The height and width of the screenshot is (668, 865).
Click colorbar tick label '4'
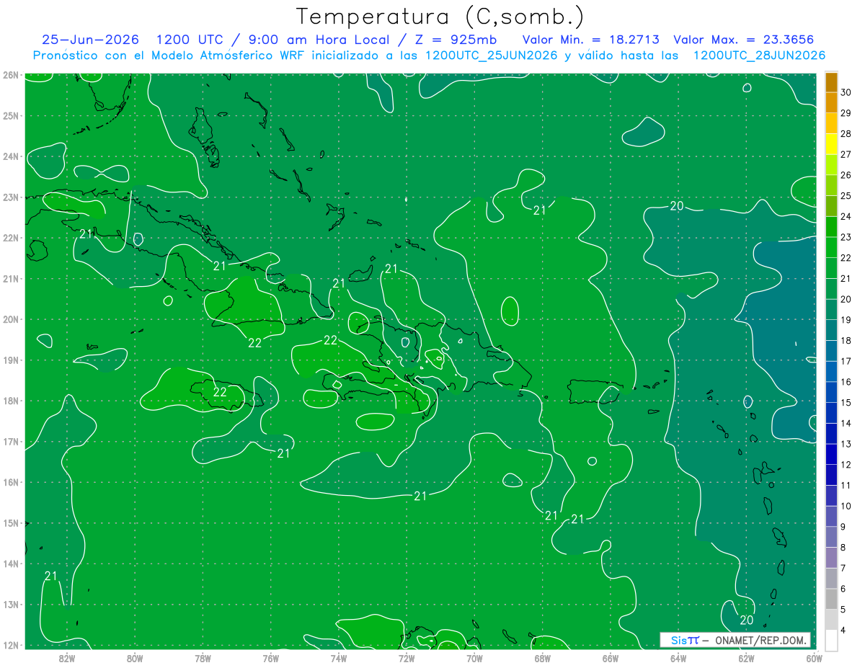pos(843,630)
